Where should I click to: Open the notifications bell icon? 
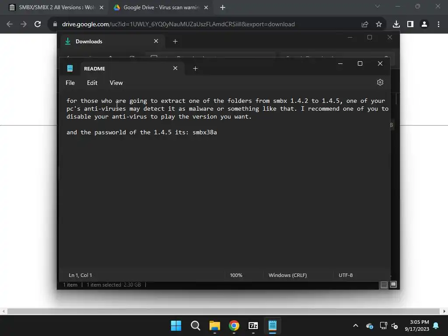point(436,325)
